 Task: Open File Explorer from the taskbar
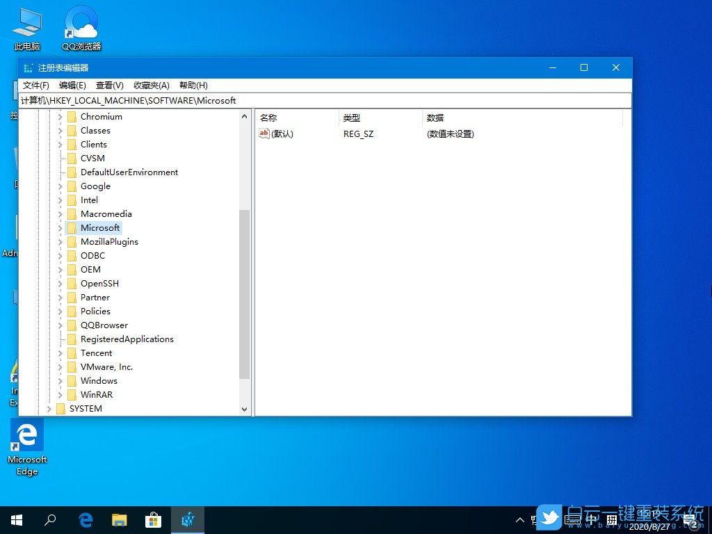[119, 519]
